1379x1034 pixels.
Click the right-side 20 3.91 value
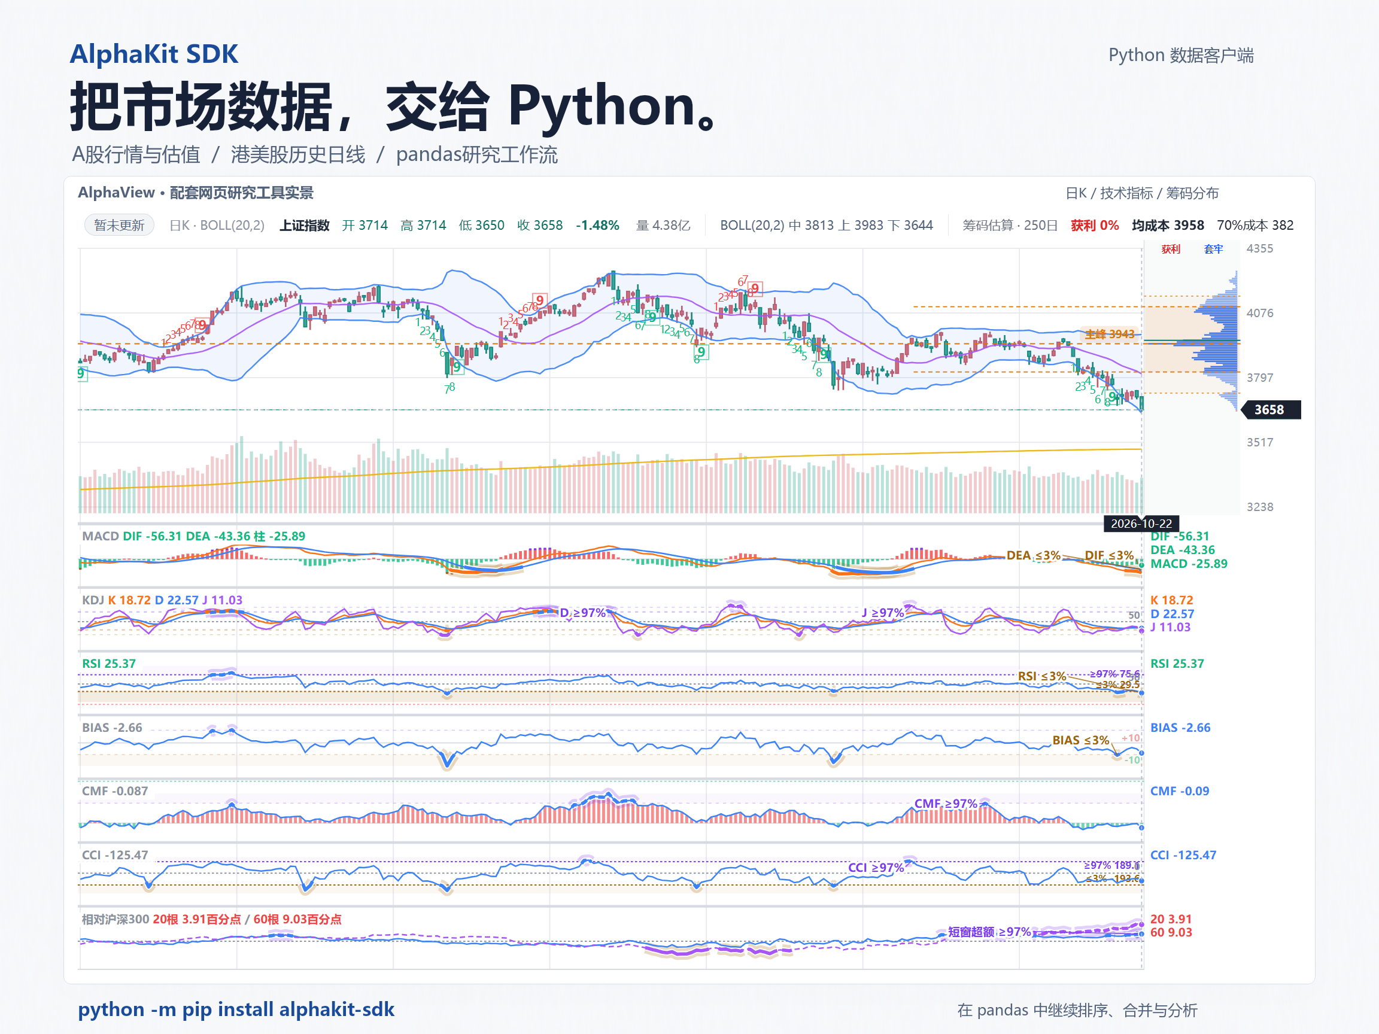[1171, 919]
